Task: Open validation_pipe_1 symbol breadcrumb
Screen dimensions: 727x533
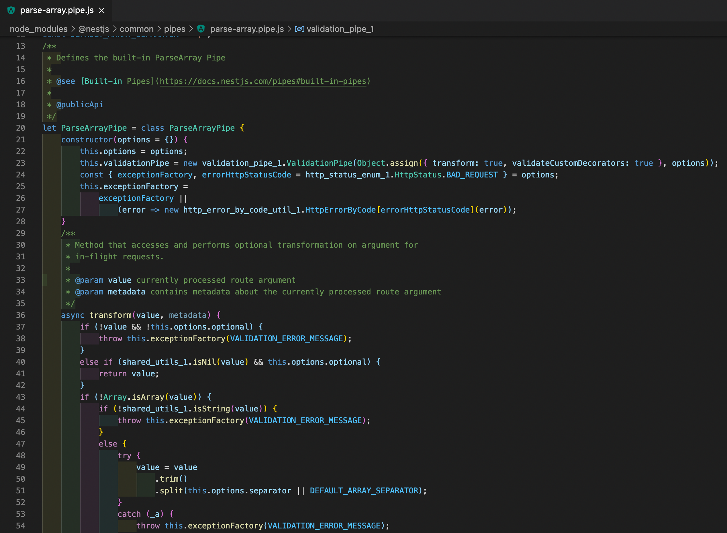Action: pos(340,29)
